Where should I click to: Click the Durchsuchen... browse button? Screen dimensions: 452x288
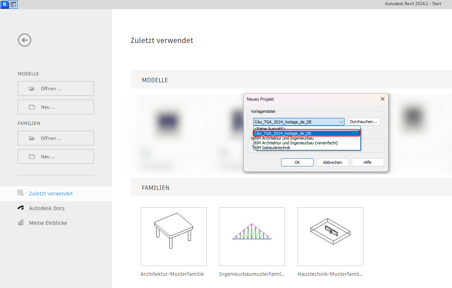tap(364, 122)
